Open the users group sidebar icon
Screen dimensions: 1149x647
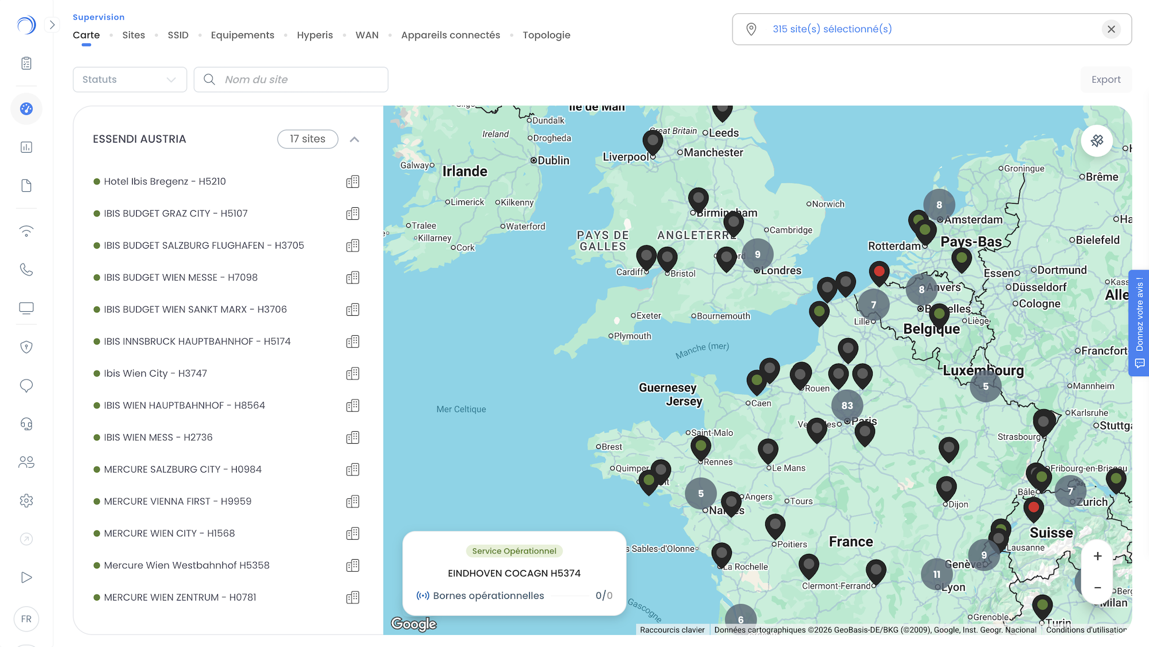(26, 462)
